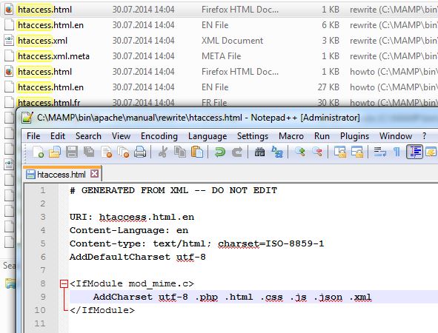Click the Paste clipboard icon
The image size is (438, 333).
(x=197, y=152)
